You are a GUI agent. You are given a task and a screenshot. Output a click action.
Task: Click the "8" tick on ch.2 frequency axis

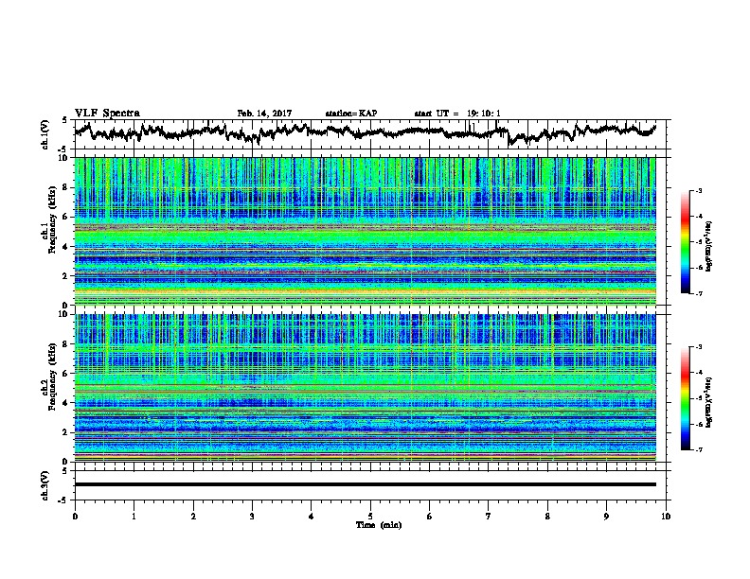pos(66,343)
